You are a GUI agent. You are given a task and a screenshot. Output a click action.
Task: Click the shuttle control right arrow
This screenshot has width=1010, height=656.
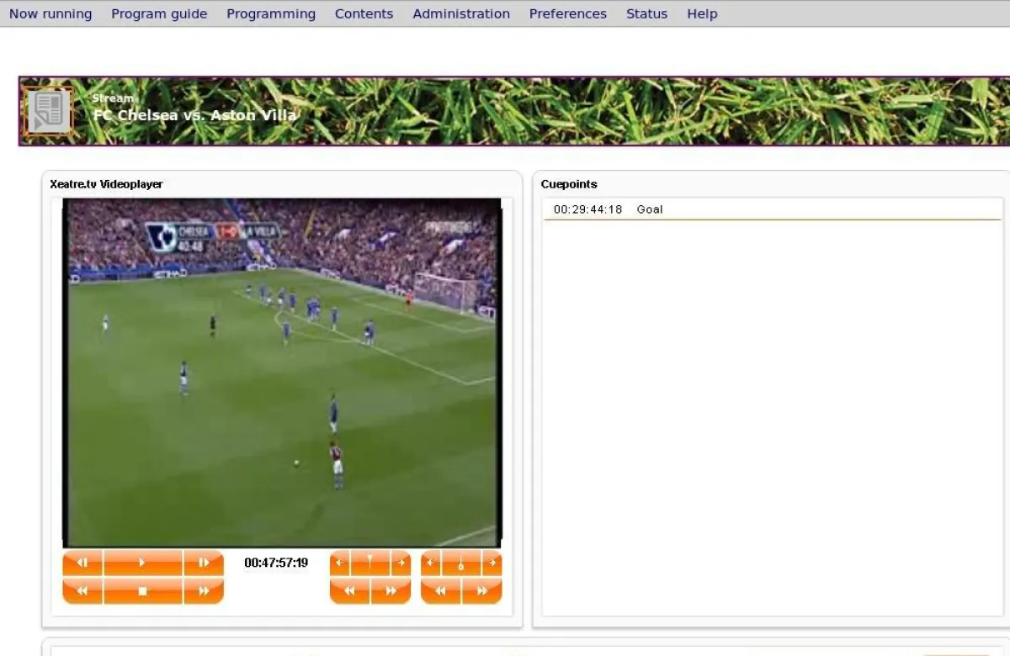pyautogui.click(x=402, y=562)
